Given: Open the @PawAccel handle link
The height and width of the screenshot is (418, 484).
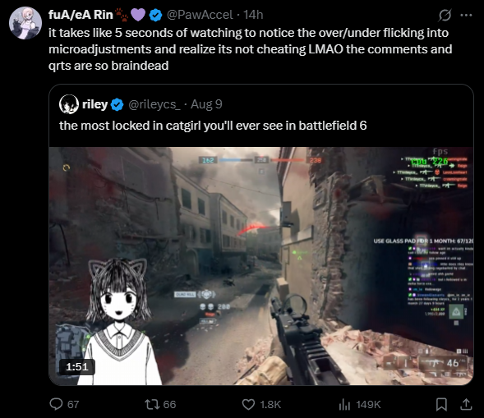Looking at the screenshot, I should 200,15.
